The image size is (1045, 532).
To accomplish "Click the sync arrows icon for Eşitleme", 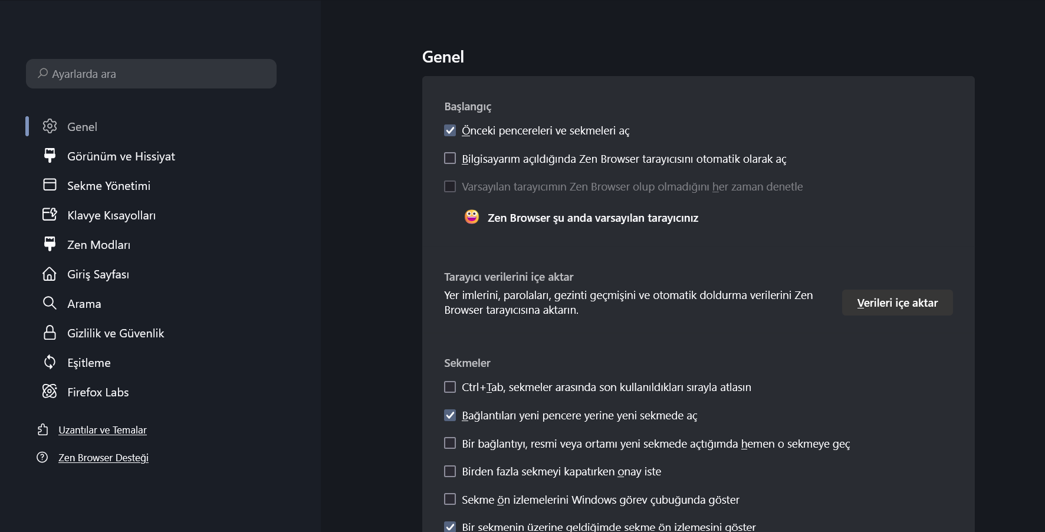I will (50, 362).
